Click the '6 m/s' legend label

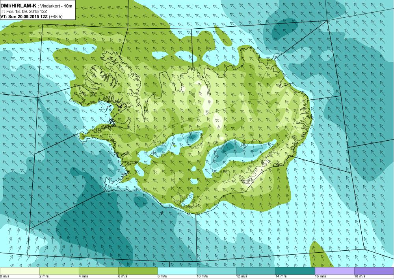[x=123, y=277]
